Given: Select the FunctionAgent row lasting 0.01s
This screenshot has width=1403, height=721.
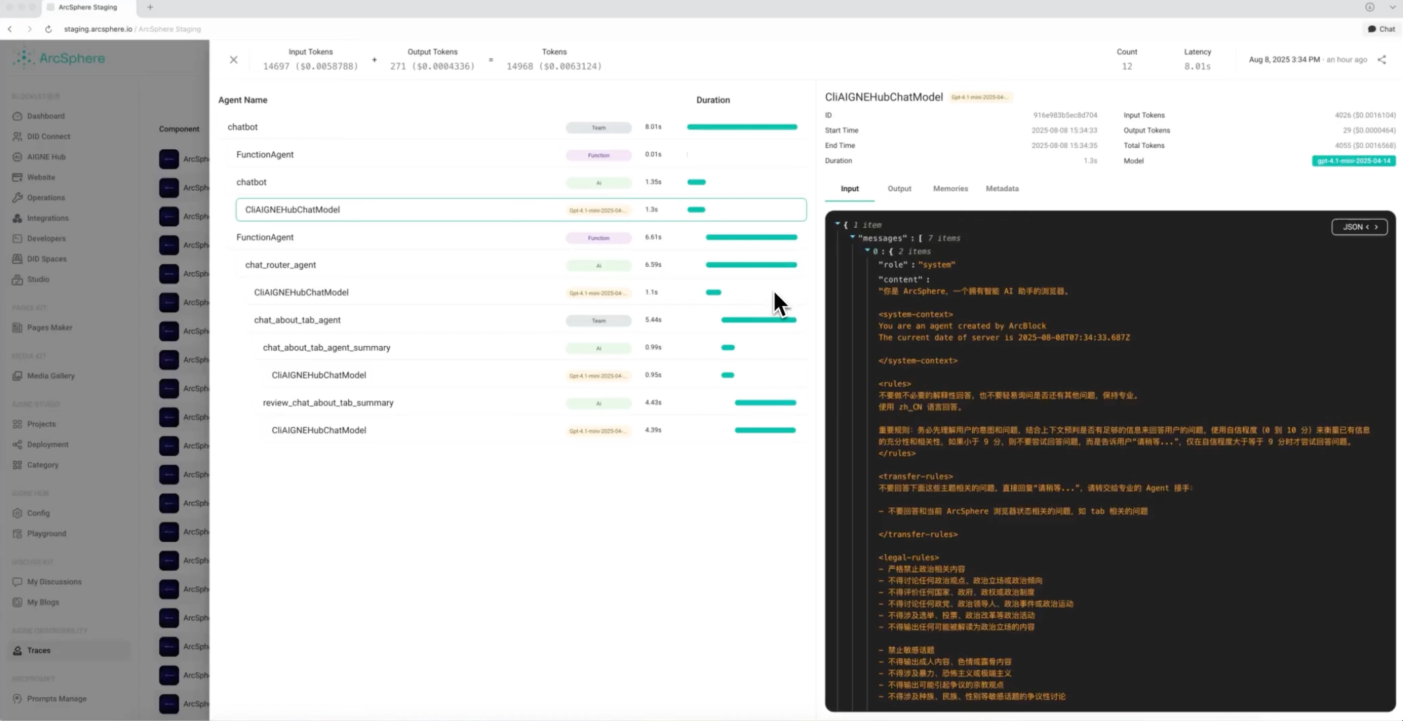Looking at the screenshot, I should pos(517,154).
